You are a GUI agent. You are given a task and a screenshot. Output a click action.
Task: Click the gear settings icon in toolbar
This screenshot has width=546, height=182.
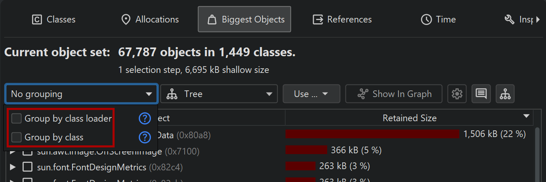coord(457,94)
